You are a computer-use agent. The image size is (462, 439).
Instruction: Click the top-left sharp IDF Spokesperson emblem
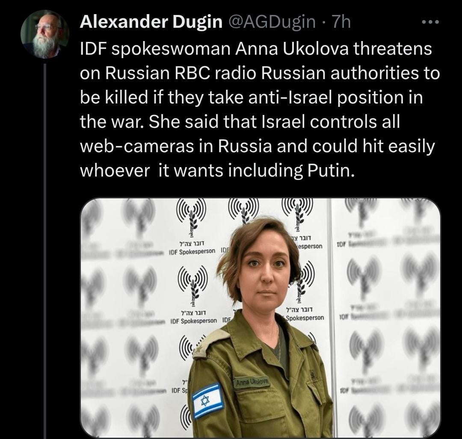[191, 217]
